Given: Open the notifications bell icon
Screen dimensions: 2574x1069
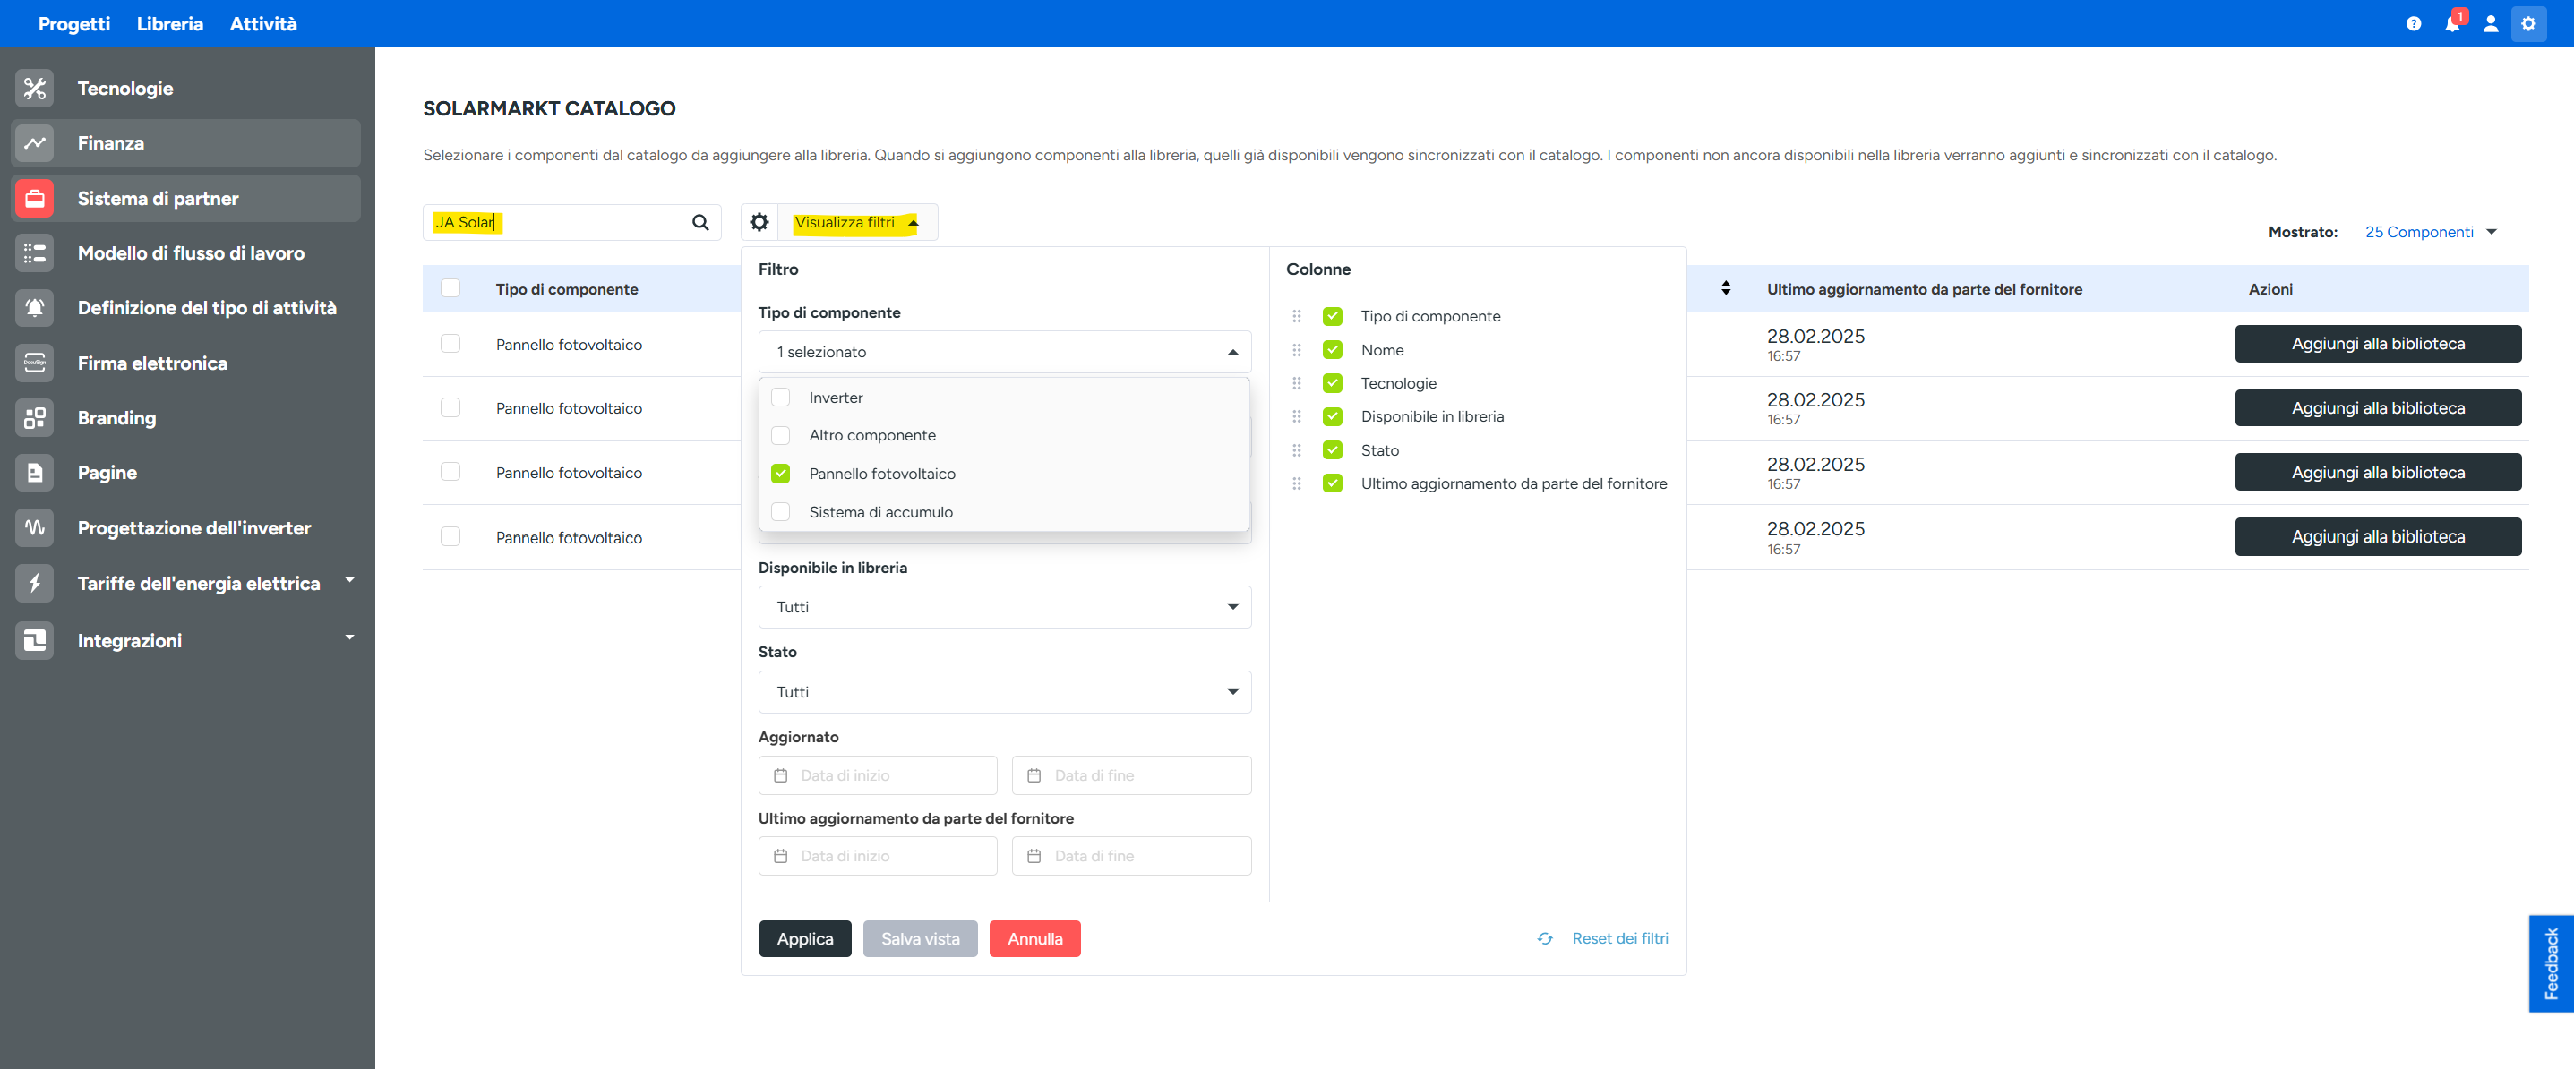Looking at the screenshot, I should [2451, 23].
